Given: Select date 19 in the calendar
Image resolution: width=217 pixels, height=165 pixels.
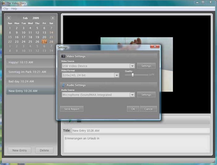Looking at the screenshot, I should click(x=37, y=37).
